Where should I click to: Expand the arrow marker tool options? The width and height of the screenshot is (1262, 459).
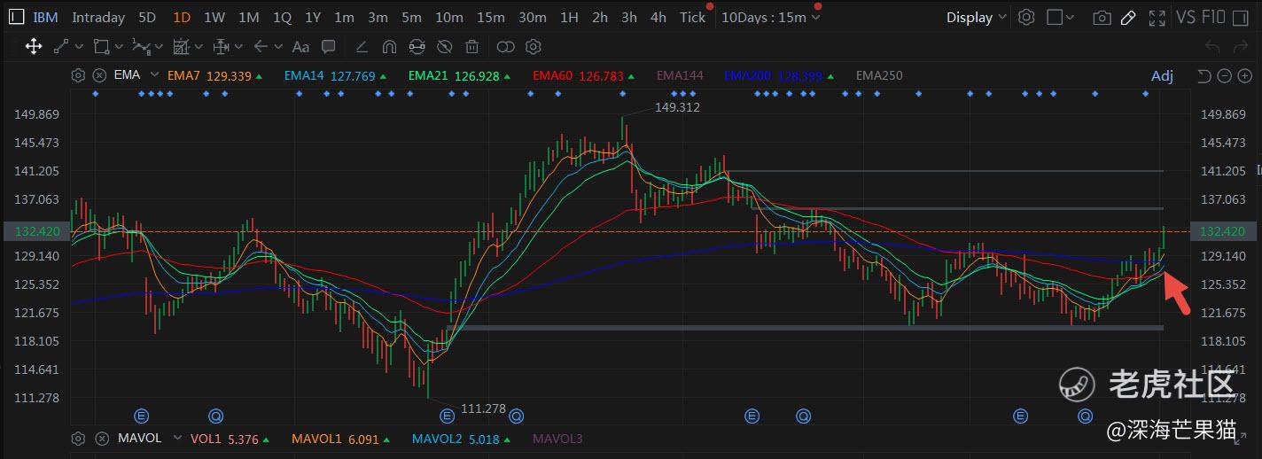coord(279,47)
